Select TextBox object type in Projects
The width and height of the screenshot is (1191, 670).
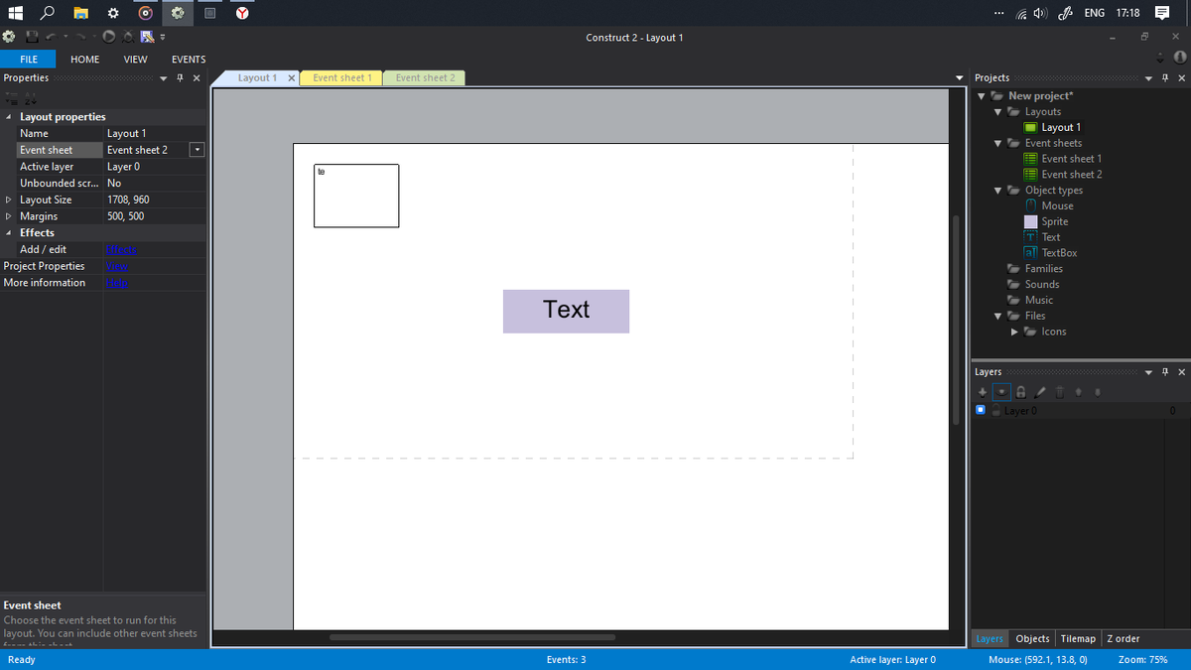[x=1051, y=253]
